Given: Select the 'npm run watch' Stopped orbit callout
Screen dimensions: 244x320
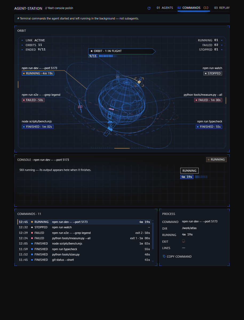Looking at the screenshot, I should point(212,71).
